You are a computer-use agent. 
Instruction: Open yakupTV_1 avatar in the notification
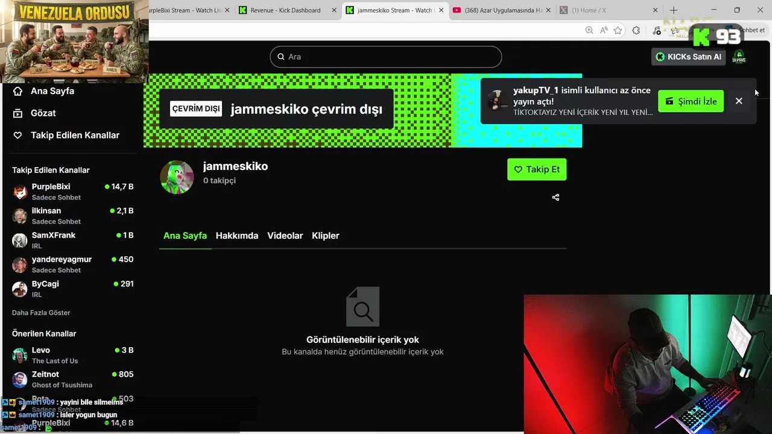click(x=498, y=101)
